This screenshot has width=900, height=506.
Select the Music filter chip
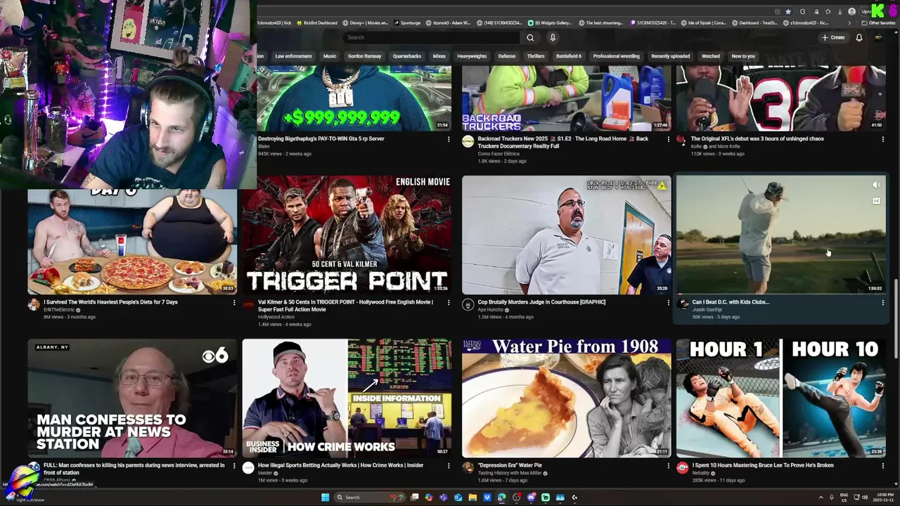point(330,56)
